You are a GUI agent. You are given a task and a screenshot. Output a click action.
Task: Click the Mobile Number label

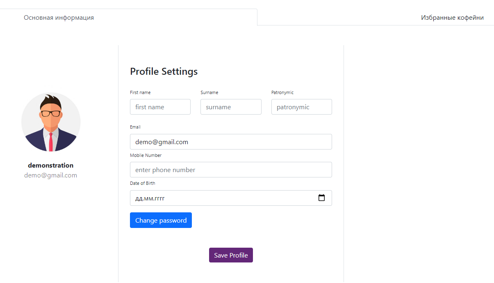click(x=146, y=156)
